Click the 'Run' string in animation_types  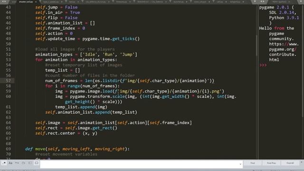pyautogui.click(x=108, y=55)
